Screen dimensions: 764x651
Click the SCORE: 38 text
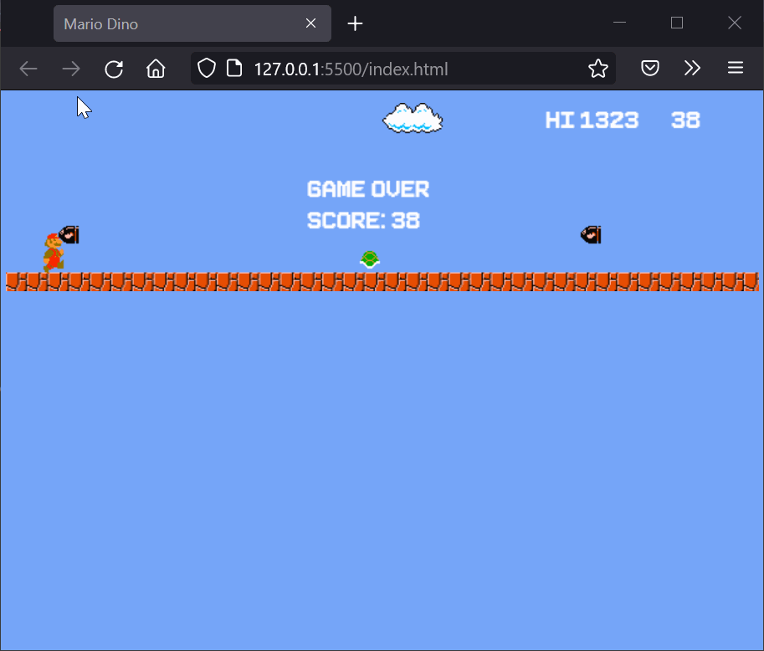coord(363,220)
